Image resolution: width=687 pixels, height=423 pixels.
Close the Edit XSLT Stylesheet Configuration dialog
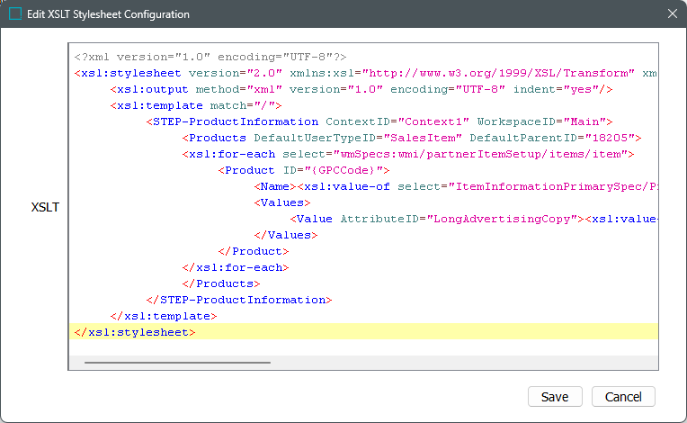672,14
